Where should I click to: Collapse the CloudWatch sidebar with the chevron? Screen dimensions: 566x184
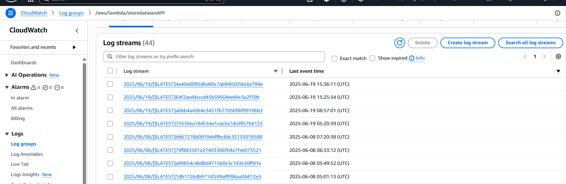coord(77,31)
